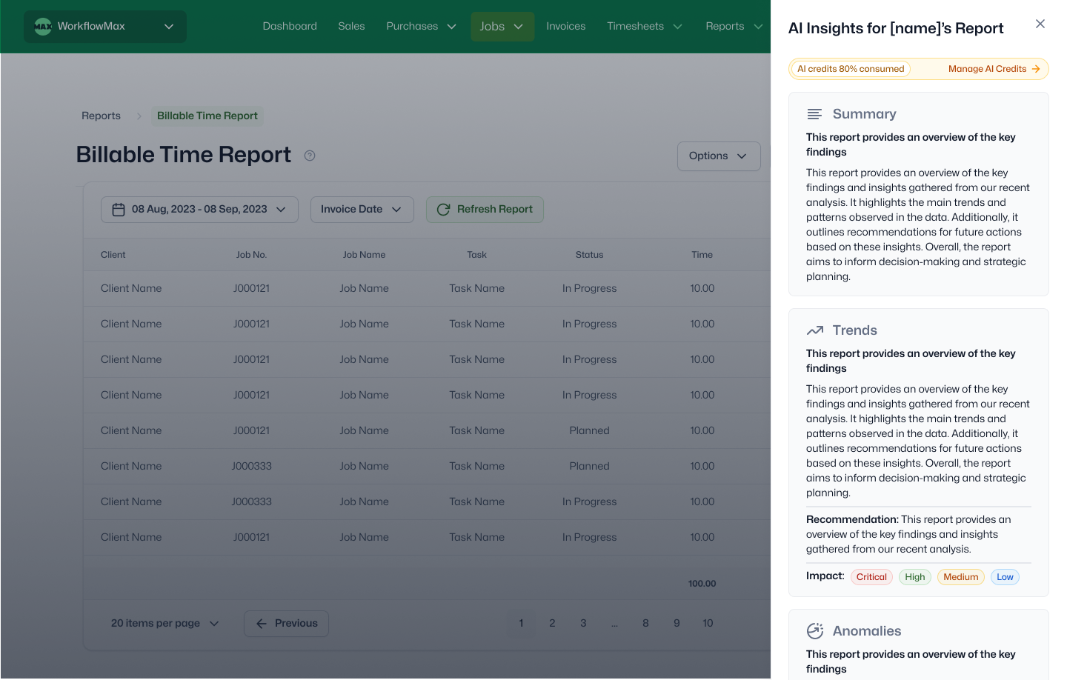
Task: Click the Summary section lines icon
Action: tap(814, 114)
